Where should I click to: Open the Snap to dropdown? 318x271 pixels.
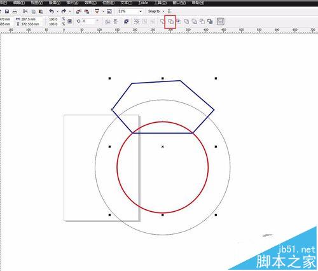tap(163, 11)
